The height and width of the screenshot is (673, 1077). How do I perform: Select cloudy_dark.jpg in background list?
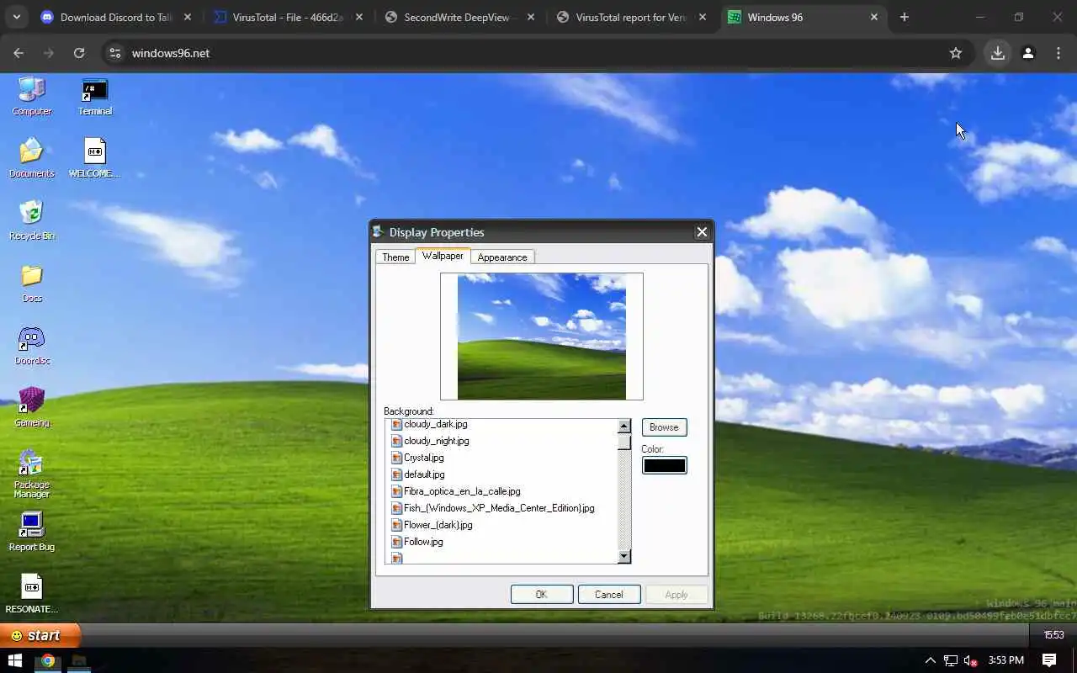436,424
